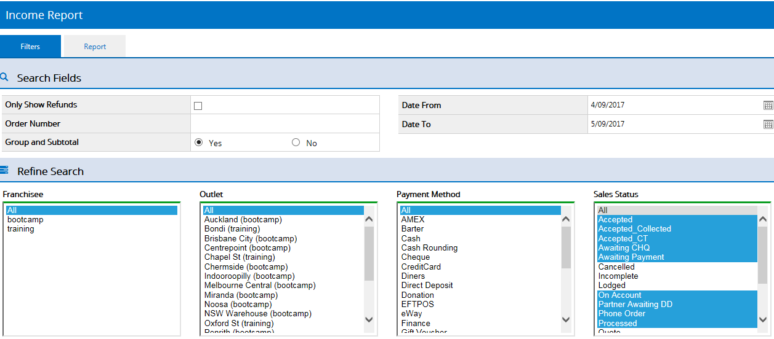Select Melbourne Central (bootcamp) outlet
774x339 pixels.
283,285
